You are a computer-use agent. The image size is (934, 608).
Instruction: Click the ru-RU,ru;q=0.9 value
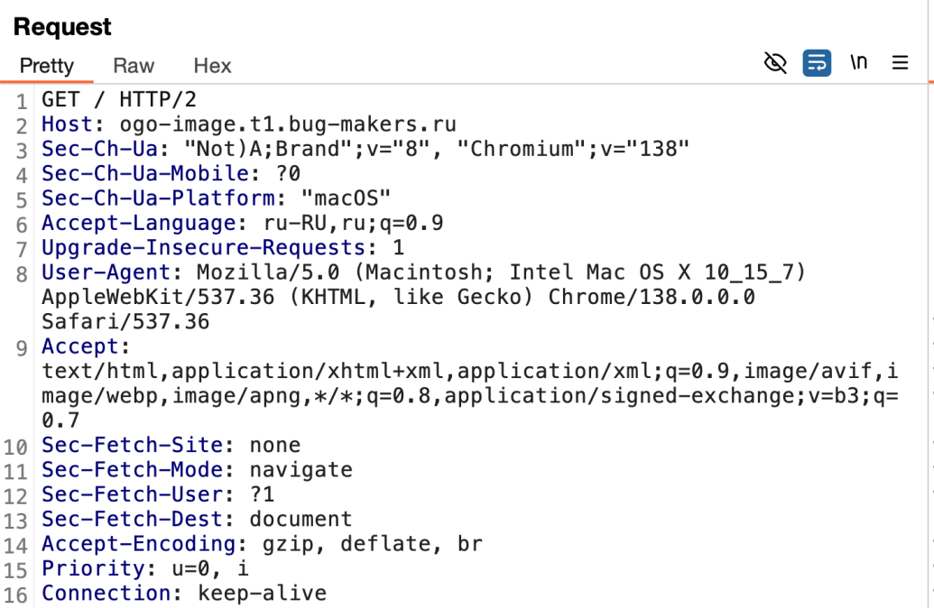point(353,223)
